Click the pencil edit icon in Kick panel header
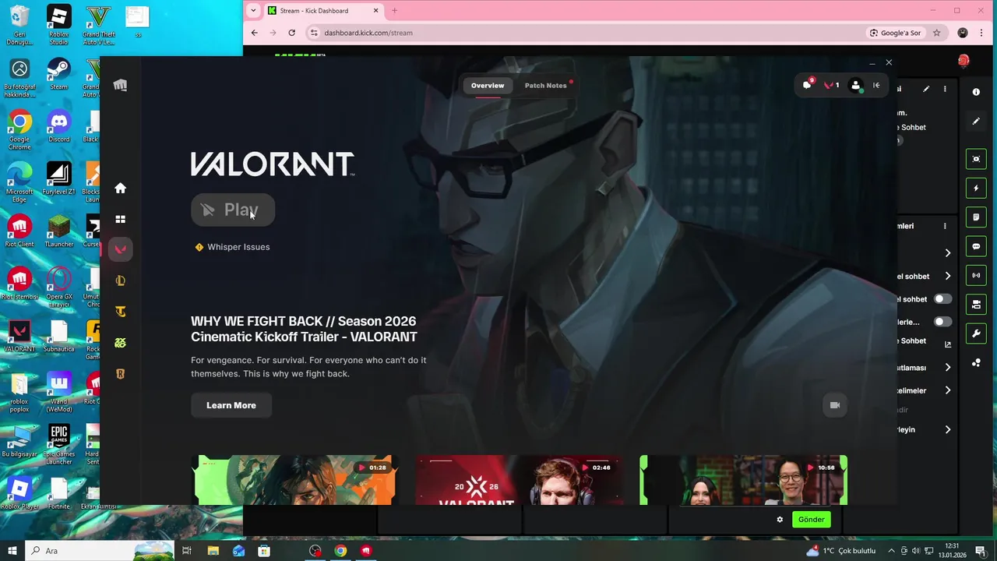 pyautogui.click(x=926, y=89)
